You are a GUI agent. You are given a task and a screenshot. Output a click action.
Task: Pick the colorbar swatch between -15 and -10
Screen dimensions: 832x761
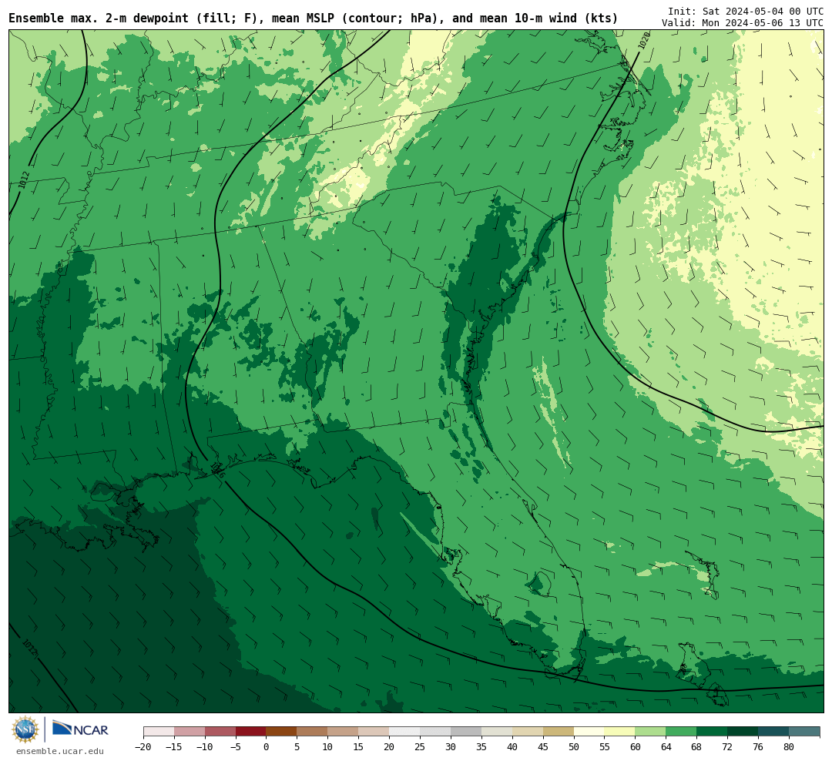pyautogui.click(x=190, y=732)
